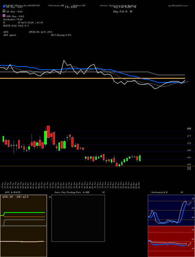This screenshot has width=195, height=257.
Task: Click the 'CL: 0.63' closing price label
Action: [71, 7]
